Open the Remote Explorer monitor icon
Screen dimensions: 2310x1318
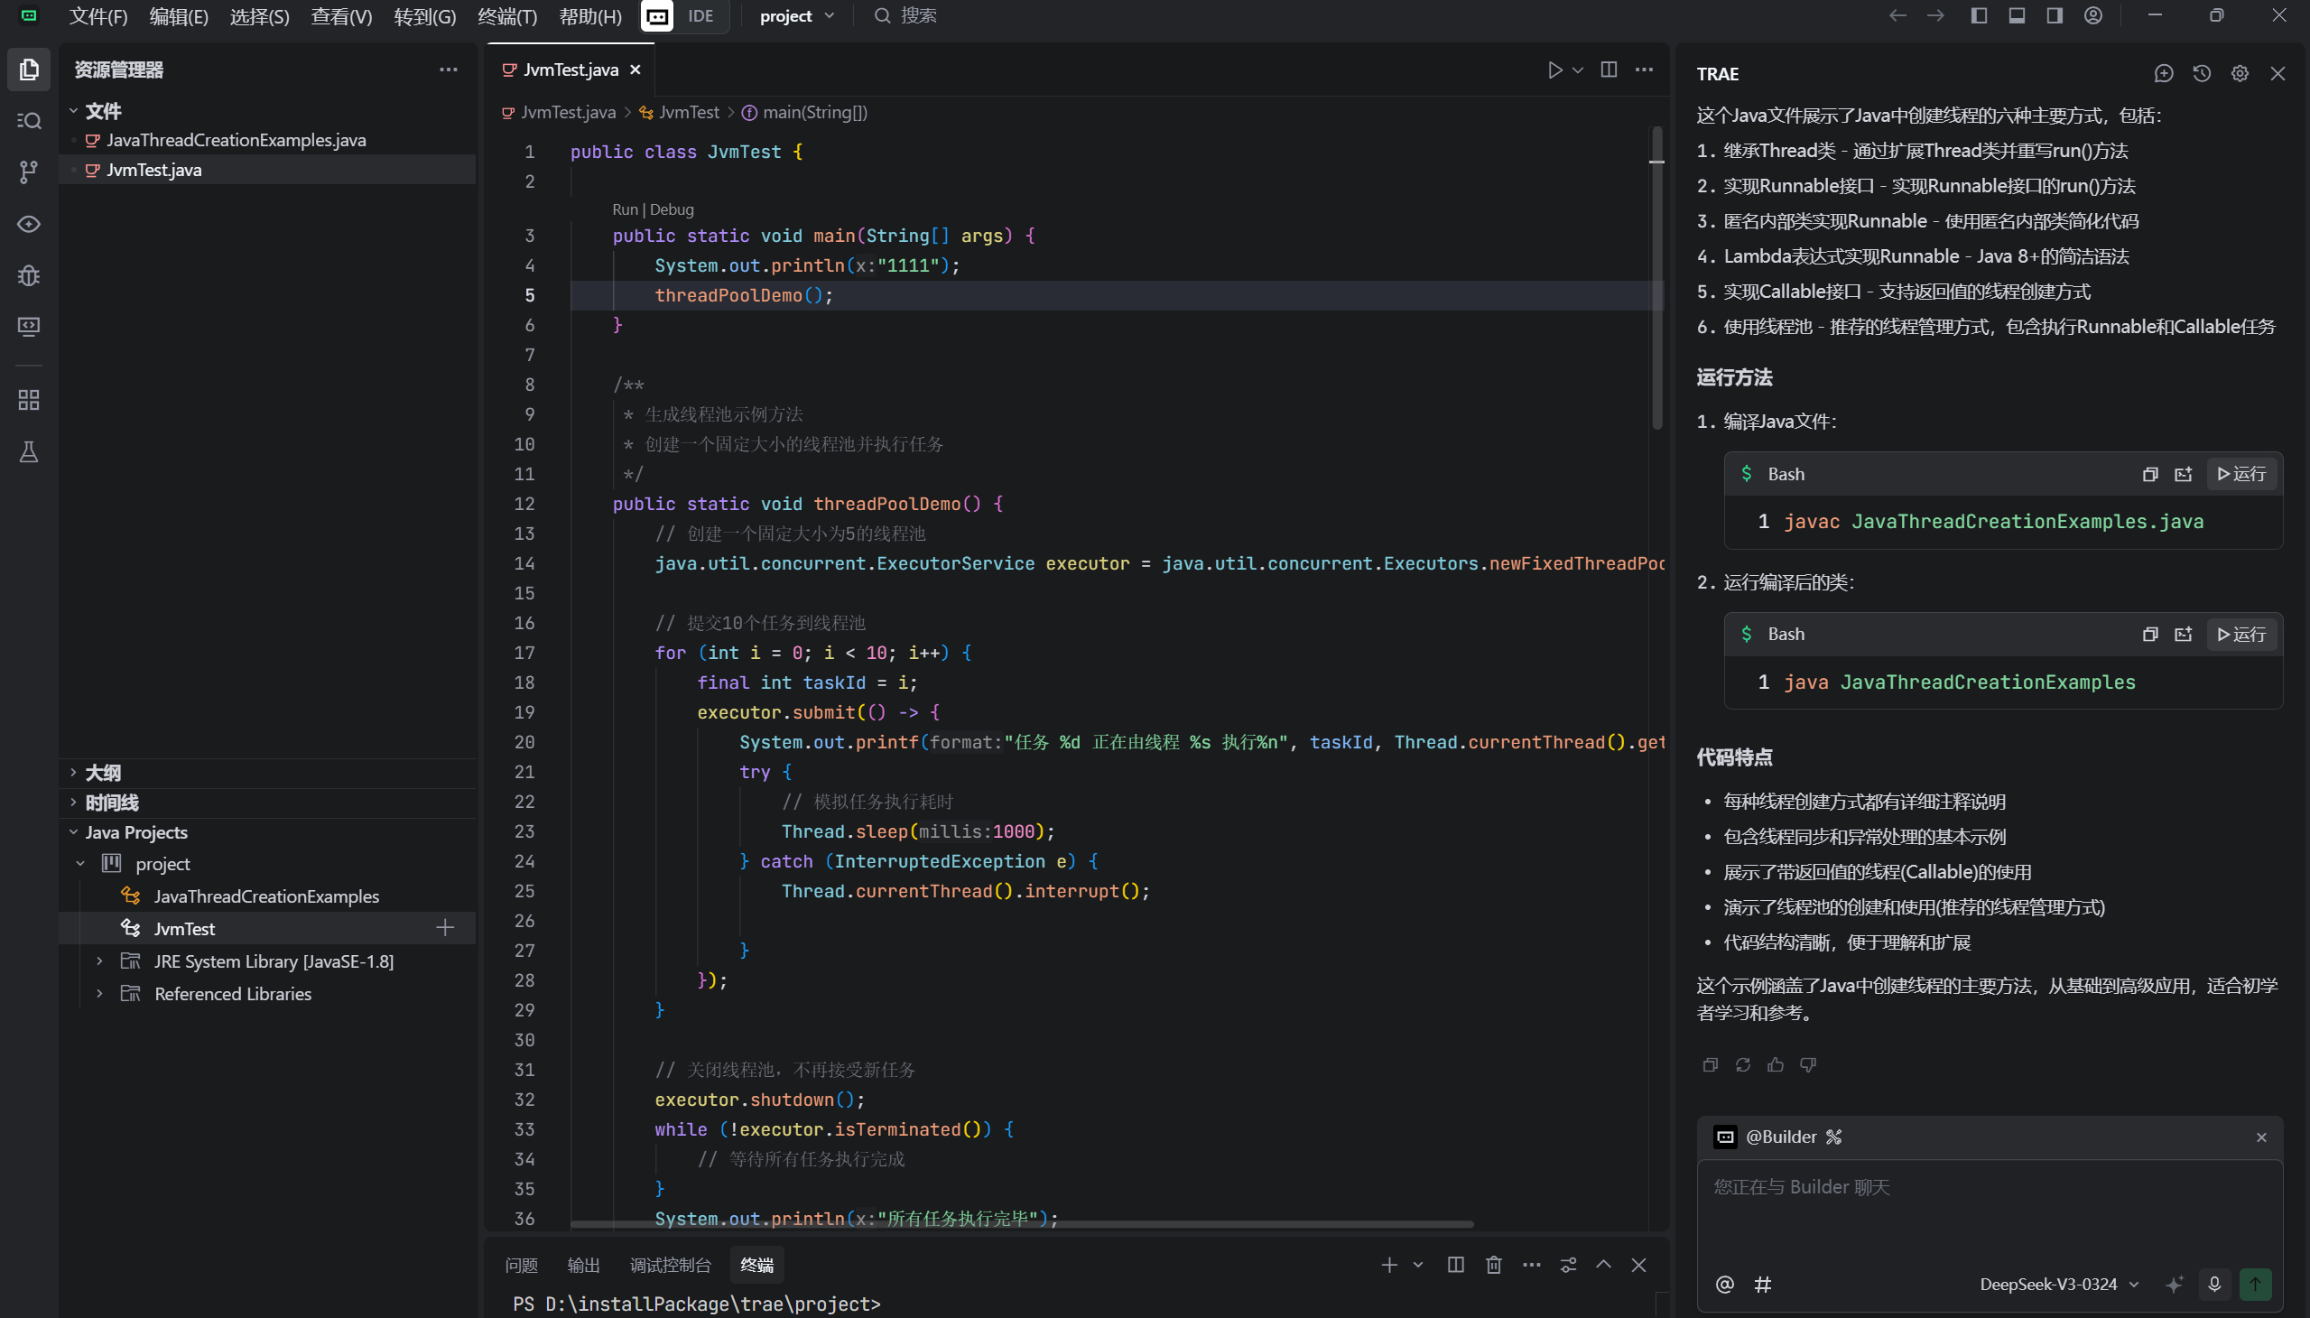pos(29,326)
